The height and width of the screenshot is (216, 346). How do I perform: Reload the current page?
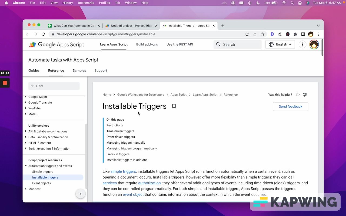pos(43,34)
